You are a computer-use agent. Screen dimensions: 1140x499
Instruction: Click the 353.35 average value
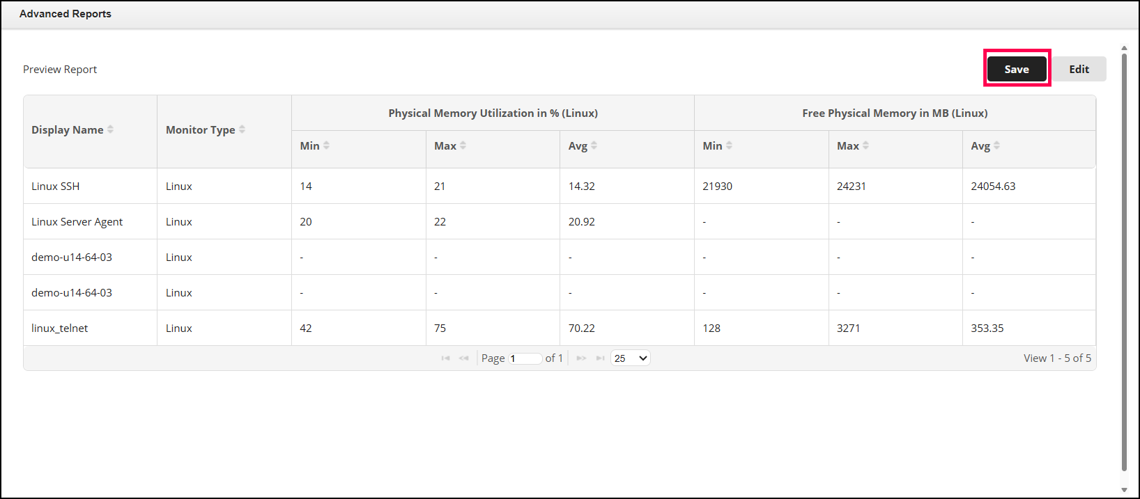[987, 328]
